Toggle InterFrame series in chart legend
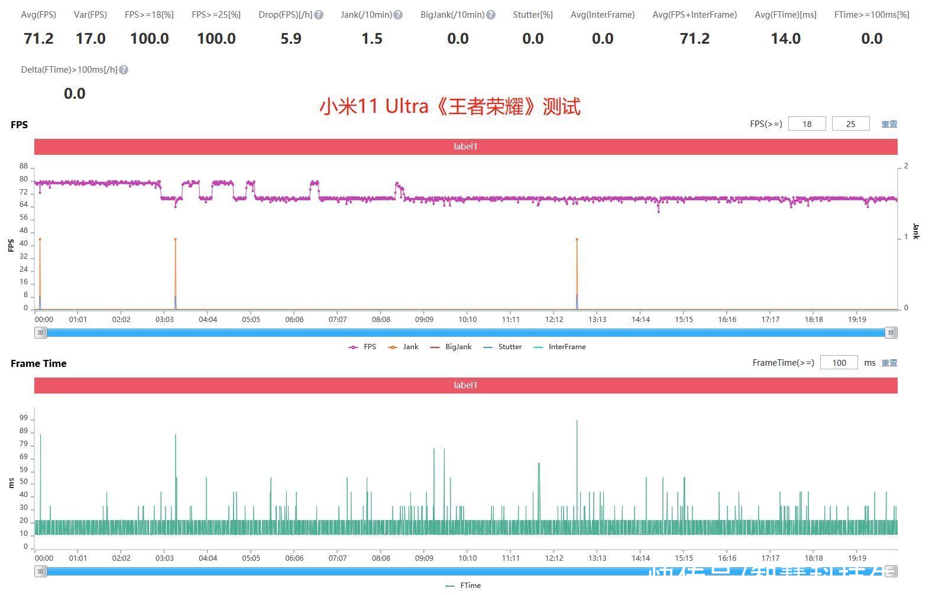Image resolution: width=929 pixels, height=595 pixels. click(559, 347)
